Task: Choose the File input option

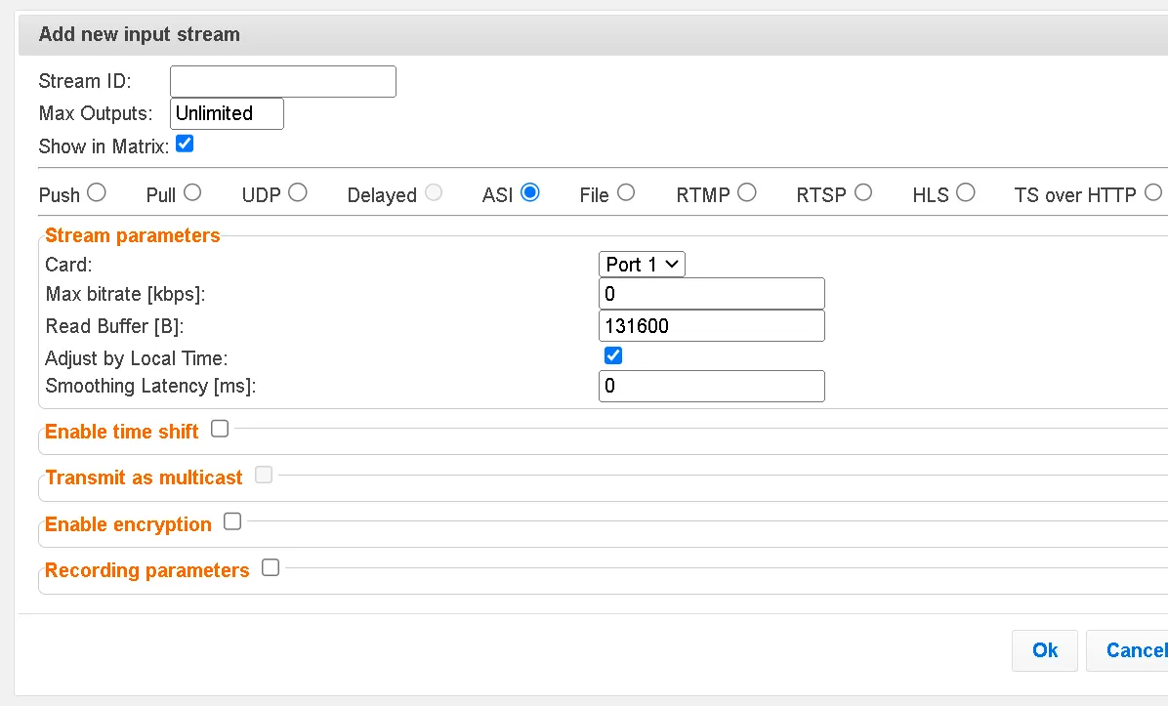Action: [x=625, y=193]
